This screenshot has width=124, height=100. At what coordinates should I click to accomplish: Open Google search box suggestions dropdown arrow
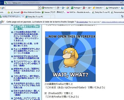click(39, 8)
